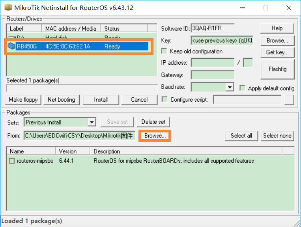301x227 pixels.
Task: Browse for the packages folder
Action: coord(155,136)
